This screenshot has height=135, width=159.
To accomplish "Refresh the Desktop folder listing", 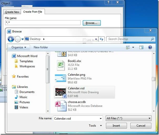I will (102, 39).
